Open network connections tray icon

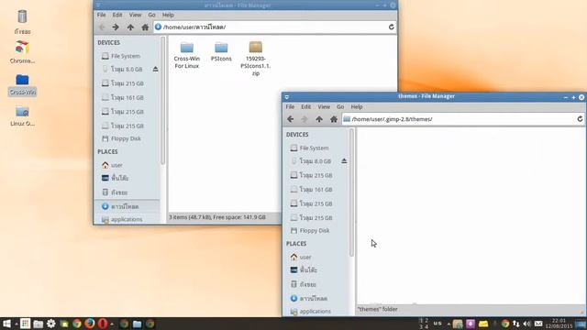coord(516,324)
